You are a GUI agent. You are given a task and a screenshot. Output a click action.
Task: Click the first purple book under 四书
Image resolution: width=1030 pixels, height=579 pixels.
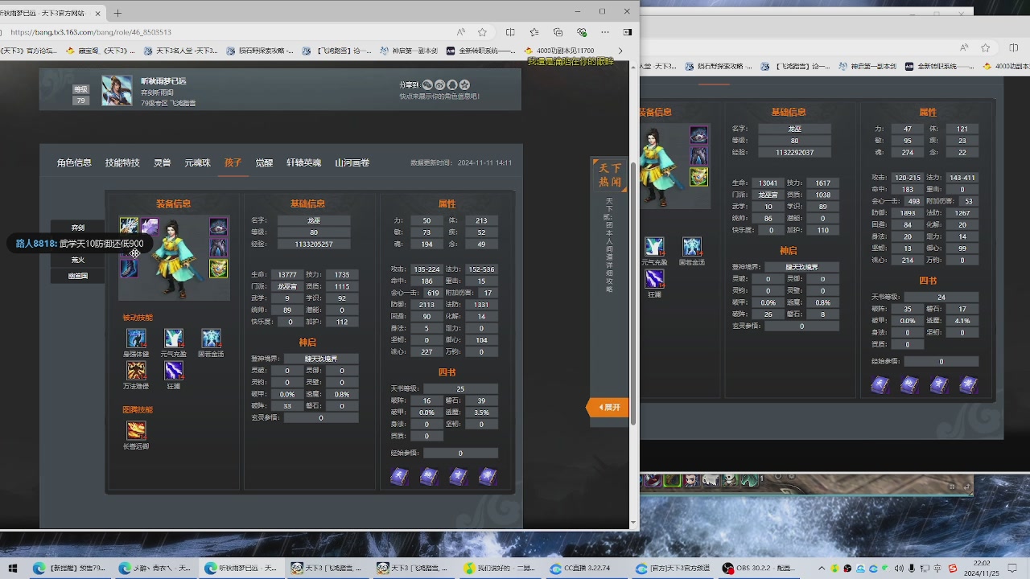click(x=399, y=476)
